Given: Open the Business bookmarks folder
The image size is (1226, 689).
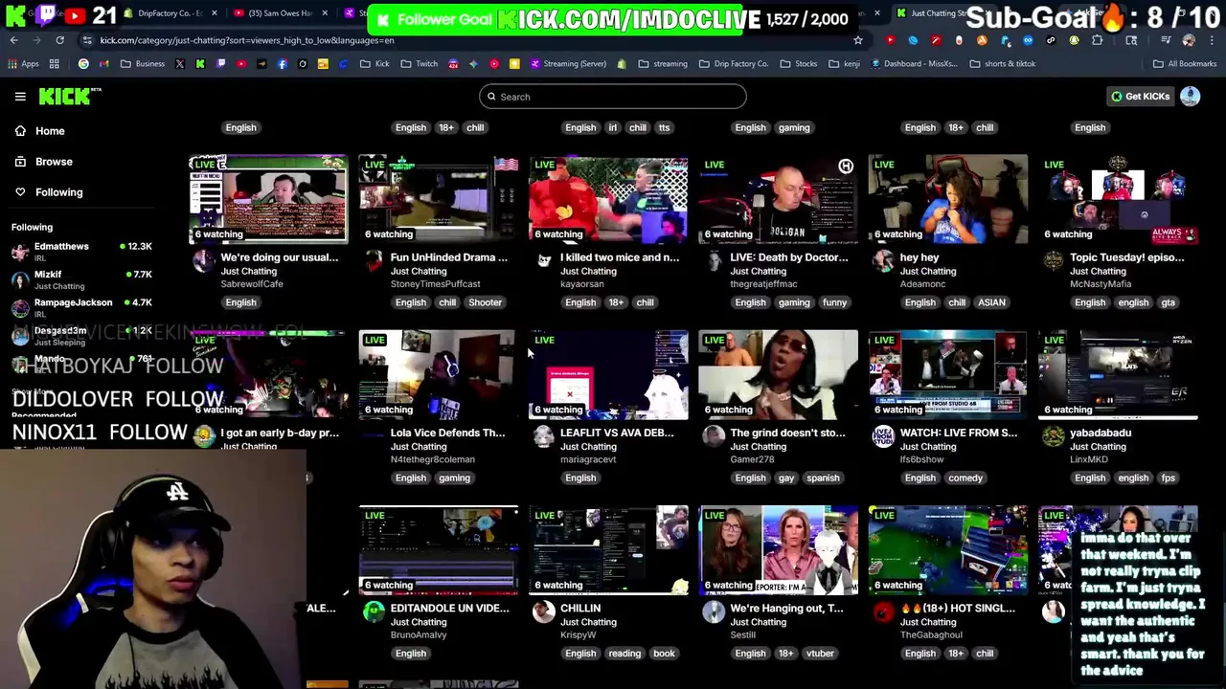Looking at the screenshot, I should click(143, 64).
